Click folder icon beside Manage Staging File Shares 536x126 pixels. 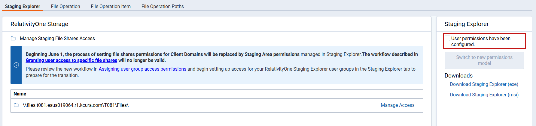pyautogui.click(x=13, y=38)
